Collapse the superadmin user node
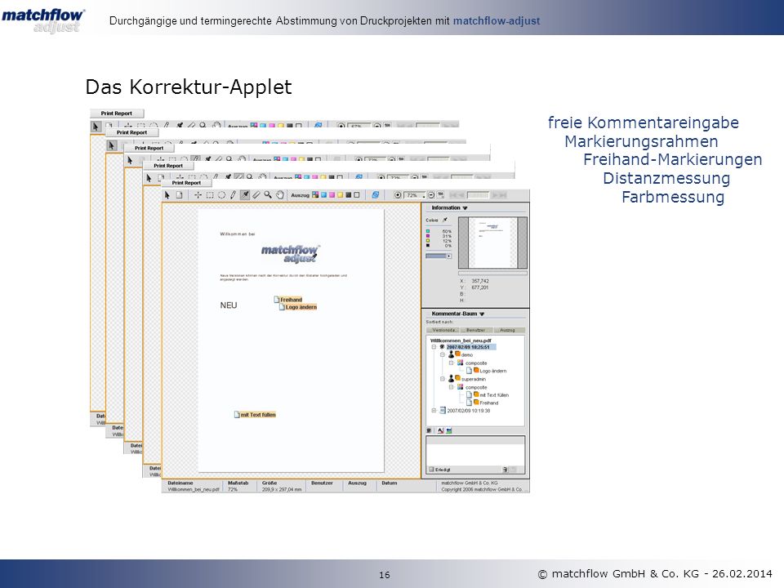Image resolution: width=784 pixels, height=588 pixels. [x=443, y=379]
